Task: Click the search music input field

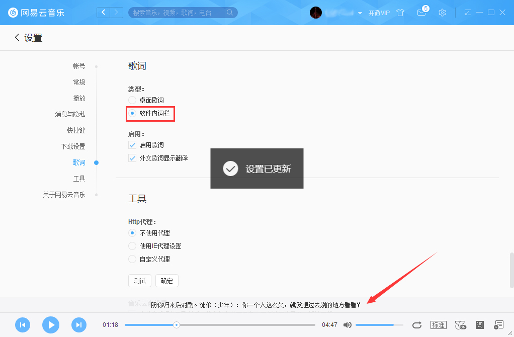Action: (181, 12)
